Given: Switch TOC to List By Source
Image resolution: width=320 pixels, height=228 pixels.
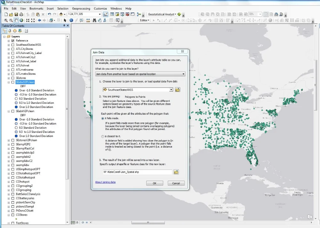Looking at the screenshot, I should click(x=10, y=31).
